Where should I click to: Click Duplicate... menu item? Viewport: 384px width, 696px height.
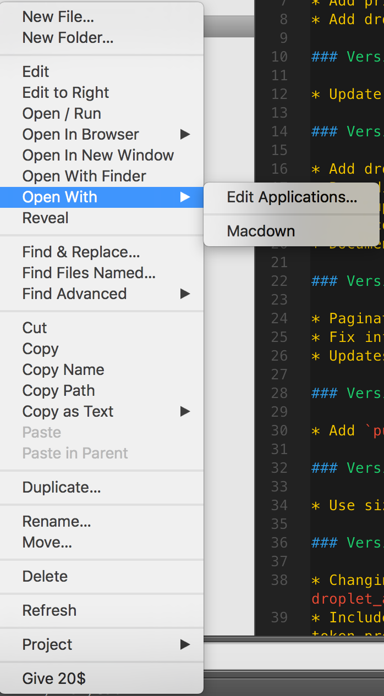tap(62, 488)
